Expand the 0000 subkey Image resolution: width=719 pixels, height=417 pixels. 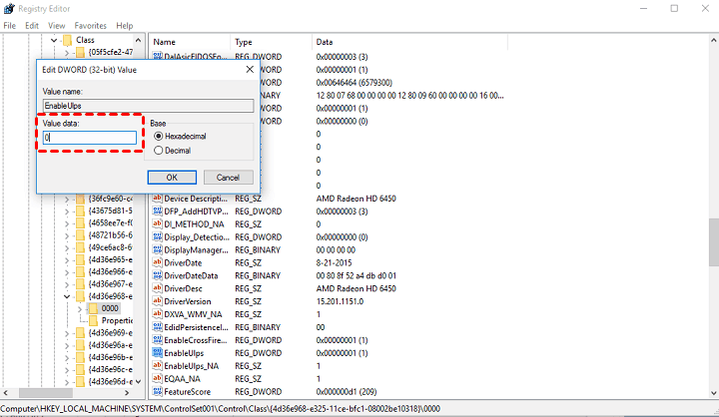pos(80,308)
